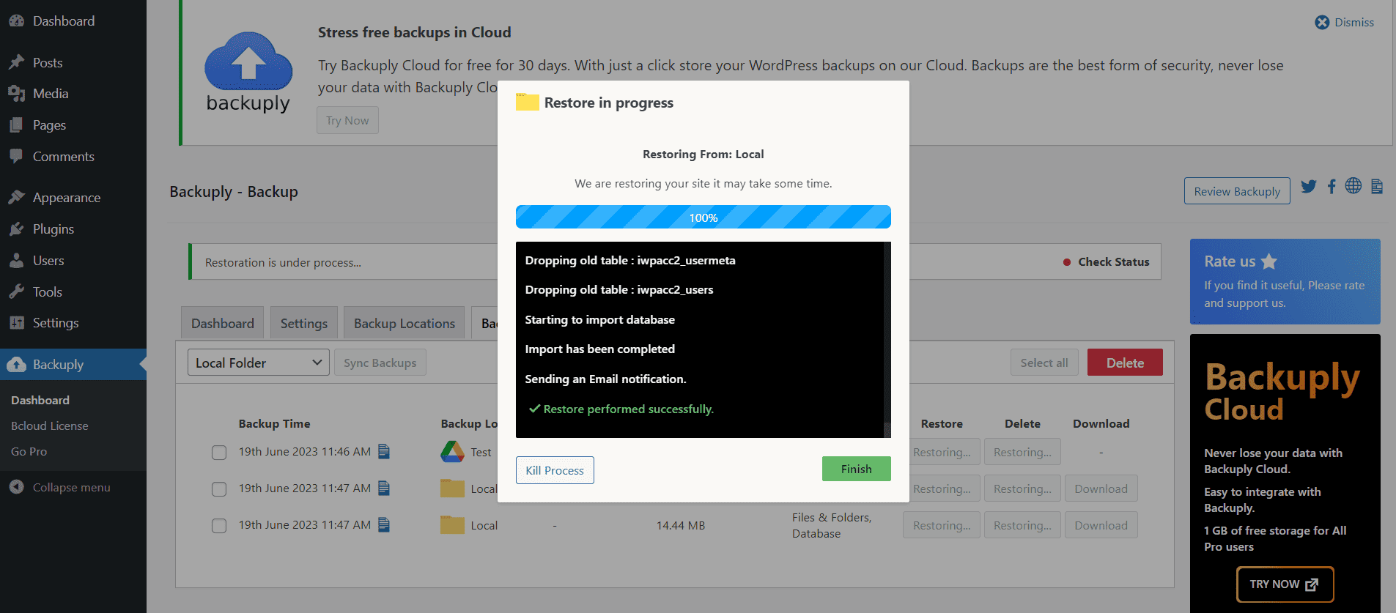Click 'Import has been completed' log line
The height and width of the screenshot is (613, 1396).
pos(599,349)
